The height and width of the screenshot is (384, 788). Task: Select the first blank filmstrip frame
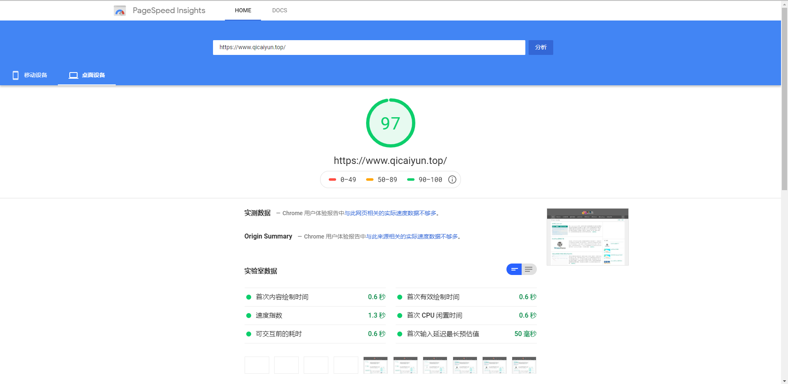point(257,365)
